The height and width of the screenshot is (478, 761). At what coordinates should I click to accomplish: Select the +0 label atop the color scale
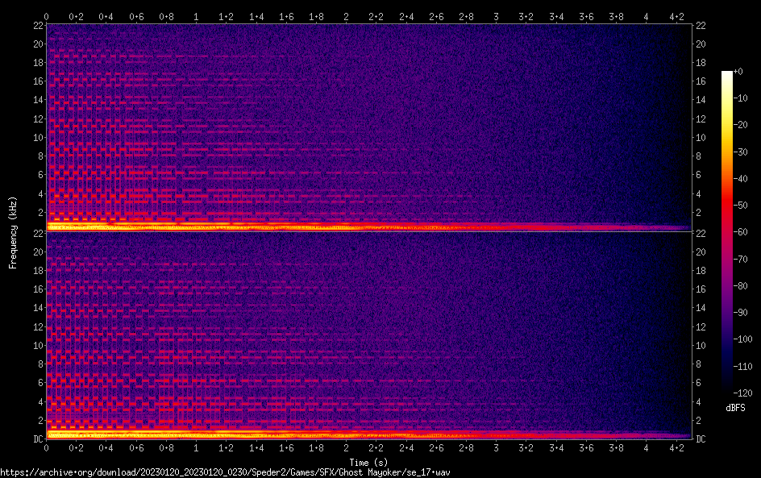point(738,72)
